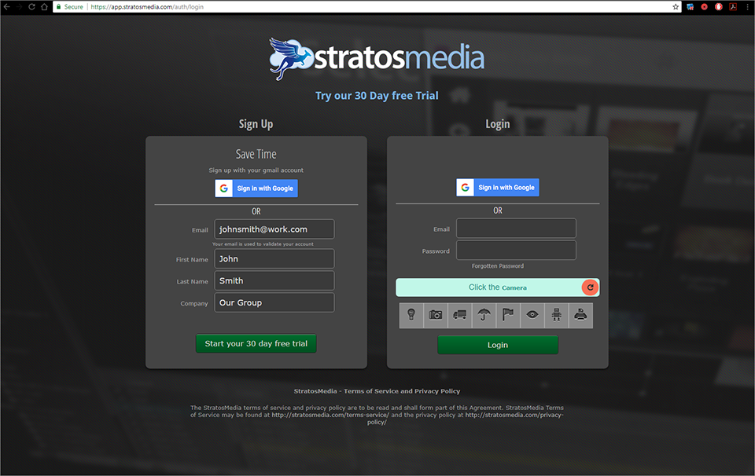Click the truck icon in the captcha
The height and width of the screenshot is (476, 755).
click(460, 315)
